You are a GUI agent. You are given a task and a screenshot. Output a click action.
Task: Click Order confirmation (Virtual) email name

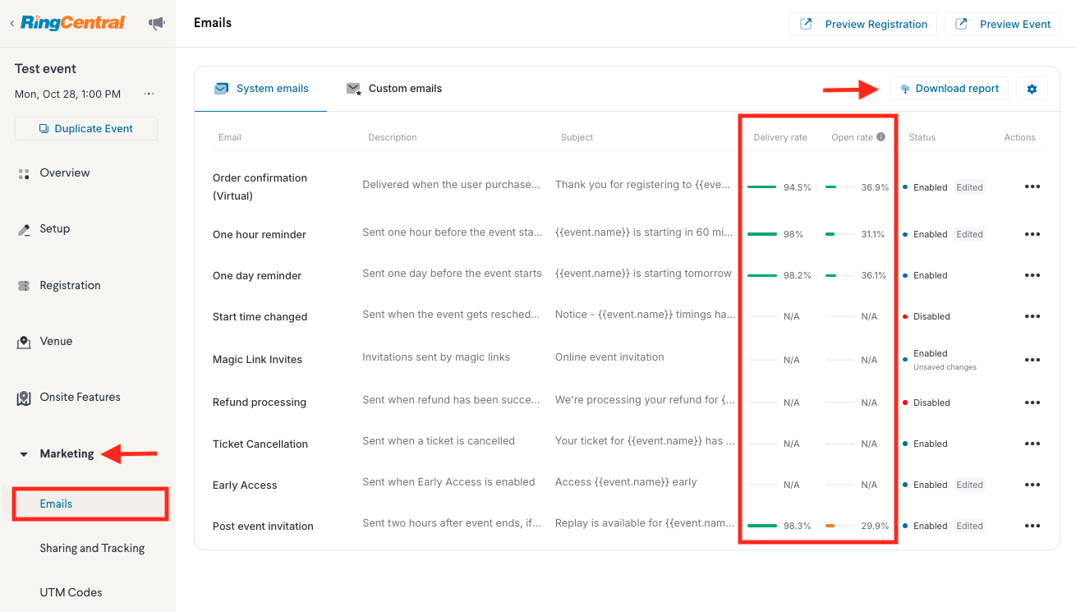(x=260, y=186)
